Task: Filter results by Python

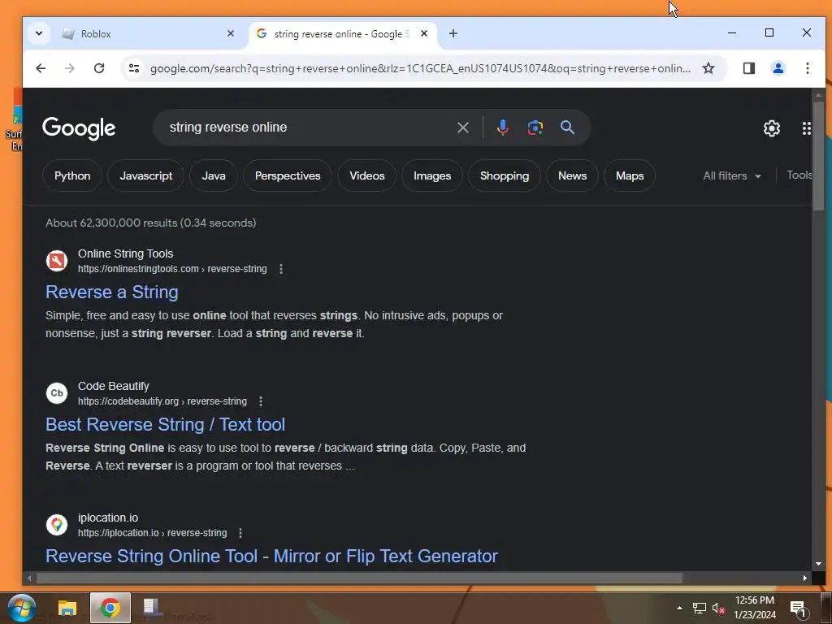Action: (x=72, y=175)
